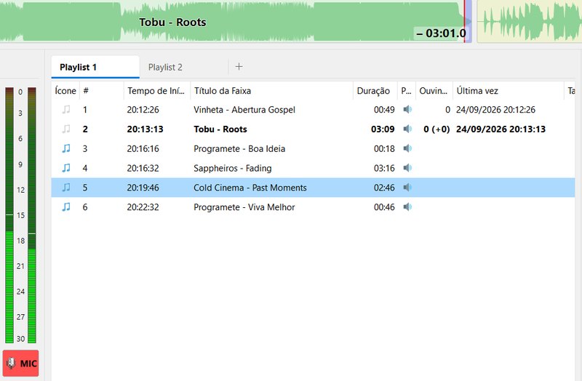Screen dimensions: 582x381
Task: Sort by Título da Faixa column header
Action: tap(271, 91)
